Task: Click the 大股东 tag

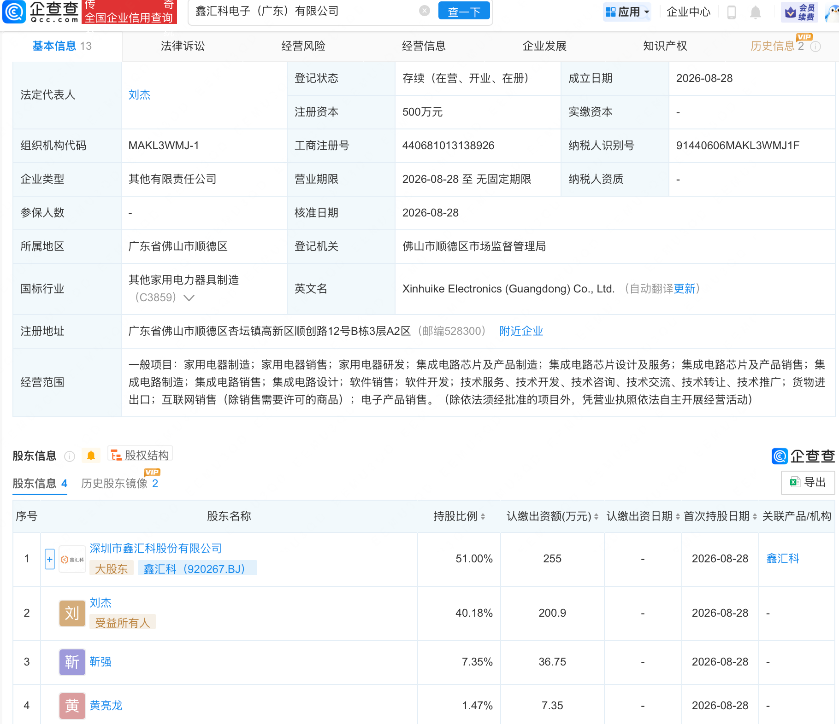Action: [111, 569]
